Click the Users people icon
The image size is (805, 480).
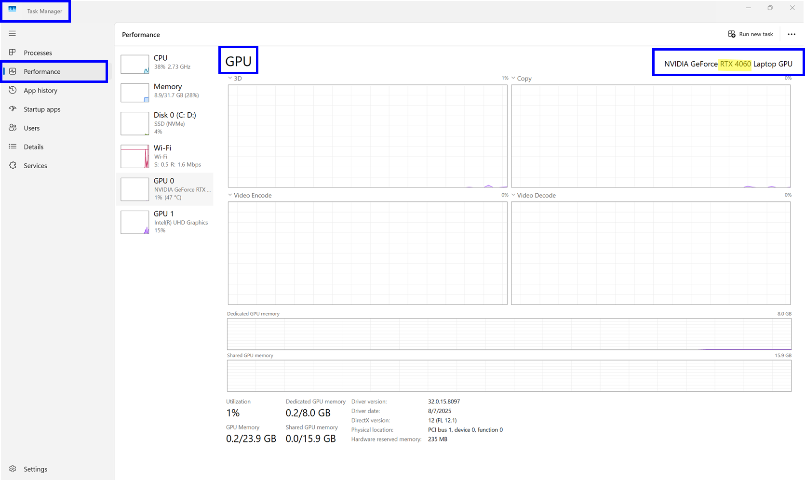point(13,128)
